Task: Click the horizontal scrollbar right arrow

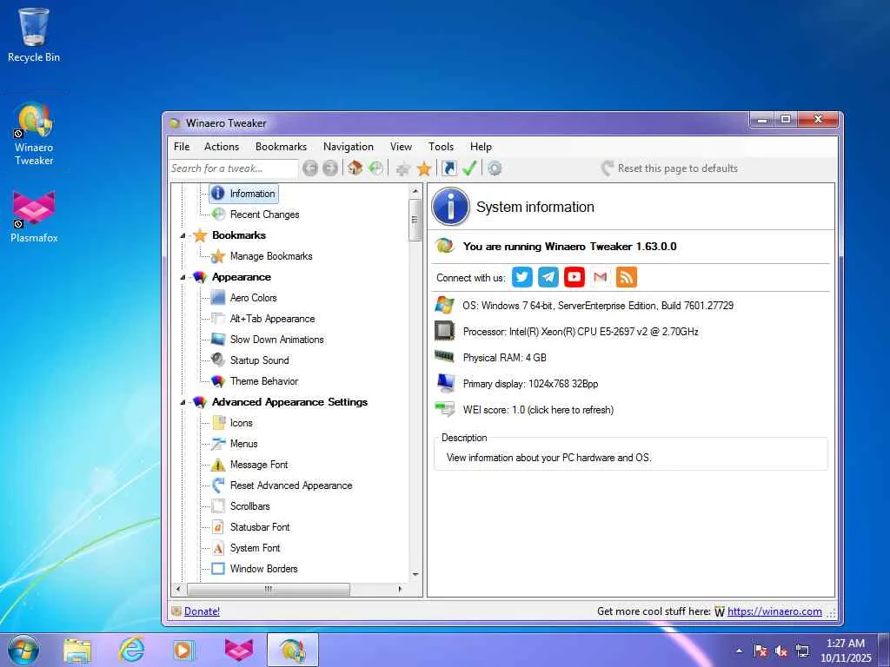Action: click(x=400, y=590)
